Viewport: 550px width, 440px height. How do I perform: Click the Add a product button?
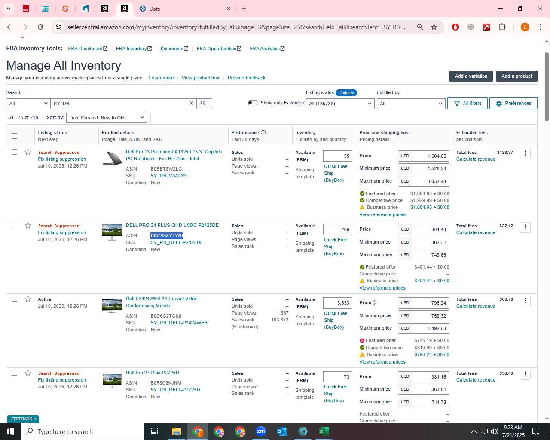[x=516, y=76]
